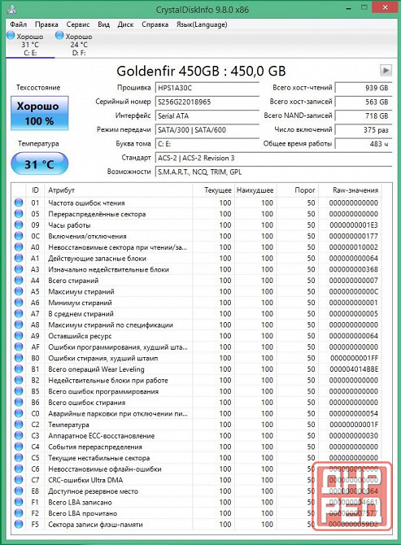The image size is (401, 545).
Task: Click status icon for attribute B5
Action: click(19, 391)
